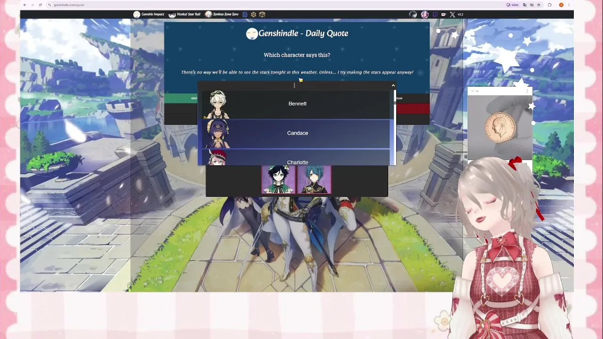Open the browser three-dot menu

click(569, 5)
